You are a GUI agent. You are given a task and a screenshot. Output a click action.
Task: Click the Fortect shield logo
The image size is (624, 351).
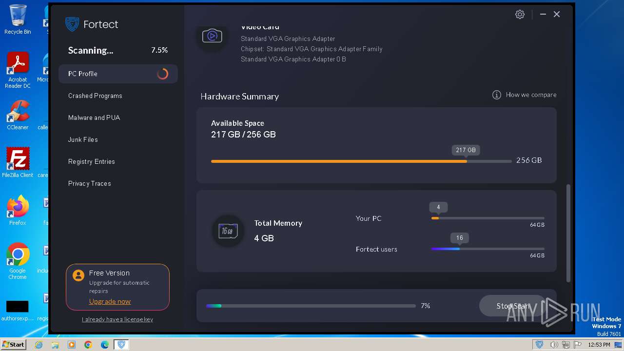pyautogui.click(x=72, y=24)
